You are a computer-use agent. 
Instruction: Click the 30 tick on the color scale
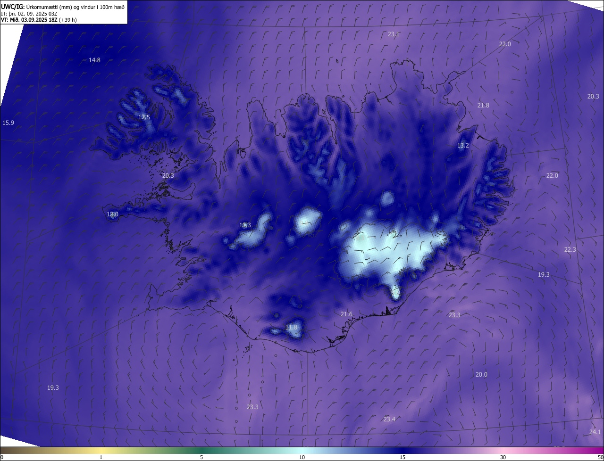click(x=503, y=457)
